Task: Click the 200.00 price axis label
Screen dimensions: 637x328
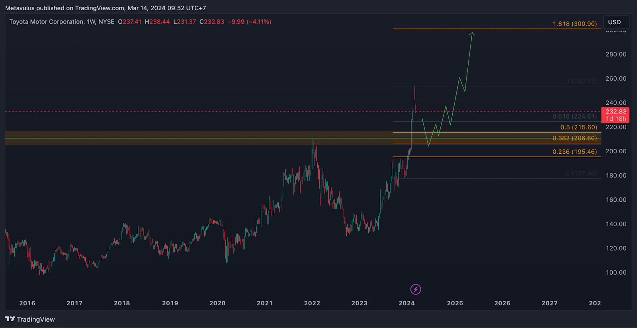Action: 616,151
